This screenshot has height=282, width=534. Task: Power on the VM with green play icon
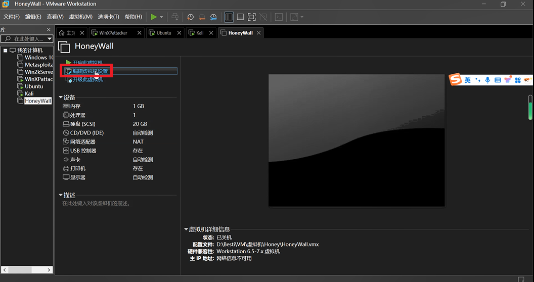click(x=154, y=17)
